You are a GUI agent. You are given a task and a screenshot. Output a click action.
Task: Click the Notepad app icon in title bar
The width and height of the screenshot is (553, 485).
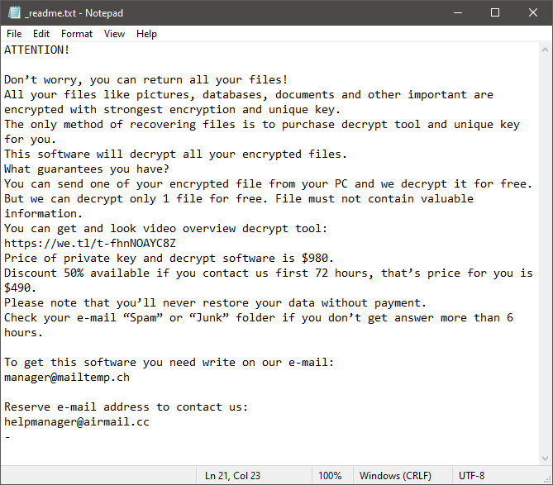12,12
